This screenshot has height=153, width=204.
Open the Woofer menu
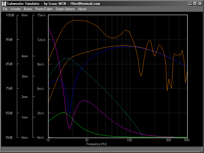coord(16,9)
